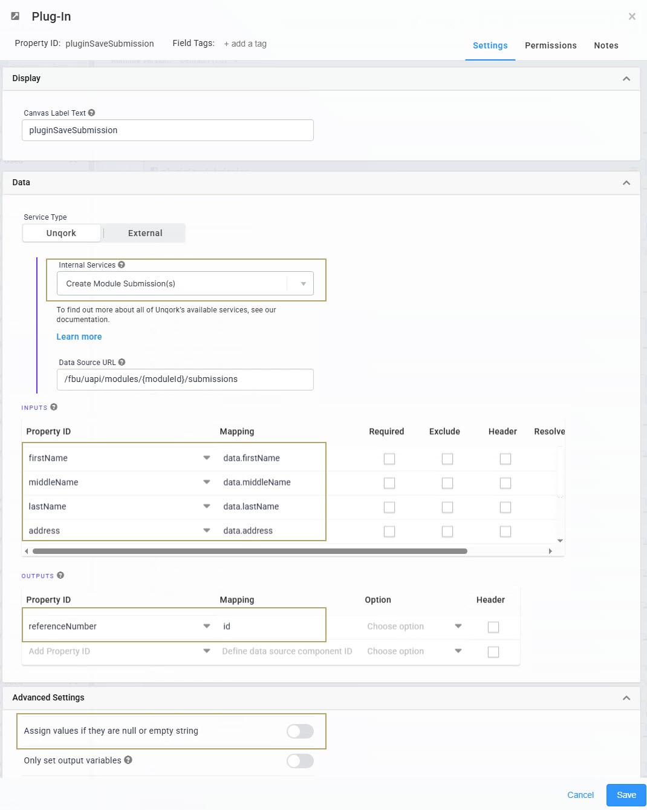Check the Required checkbox for firstName
Image resolution: width=647 pixels, height=810 pixels.
(389, 459)
